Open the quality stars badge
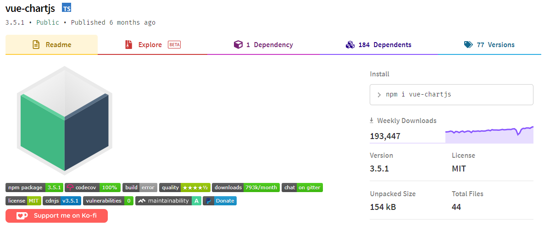This screenshot has width=544, height=225. click(184, 187)
